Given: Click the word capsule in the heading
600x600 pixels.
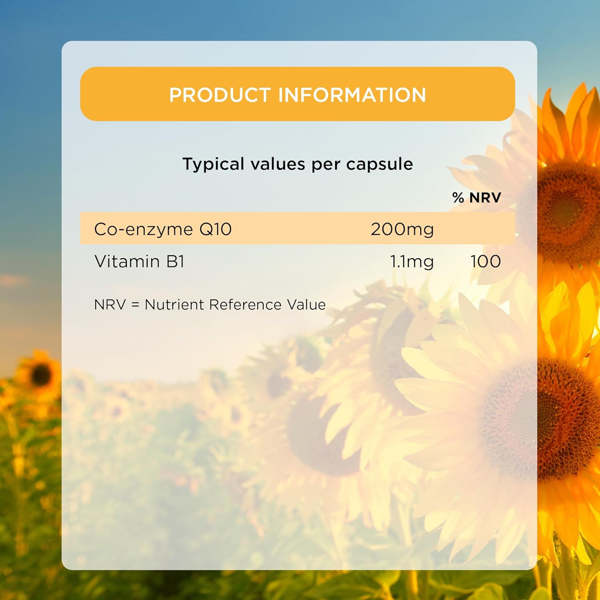Looking at the screenshot, I should tap(379, 164).
